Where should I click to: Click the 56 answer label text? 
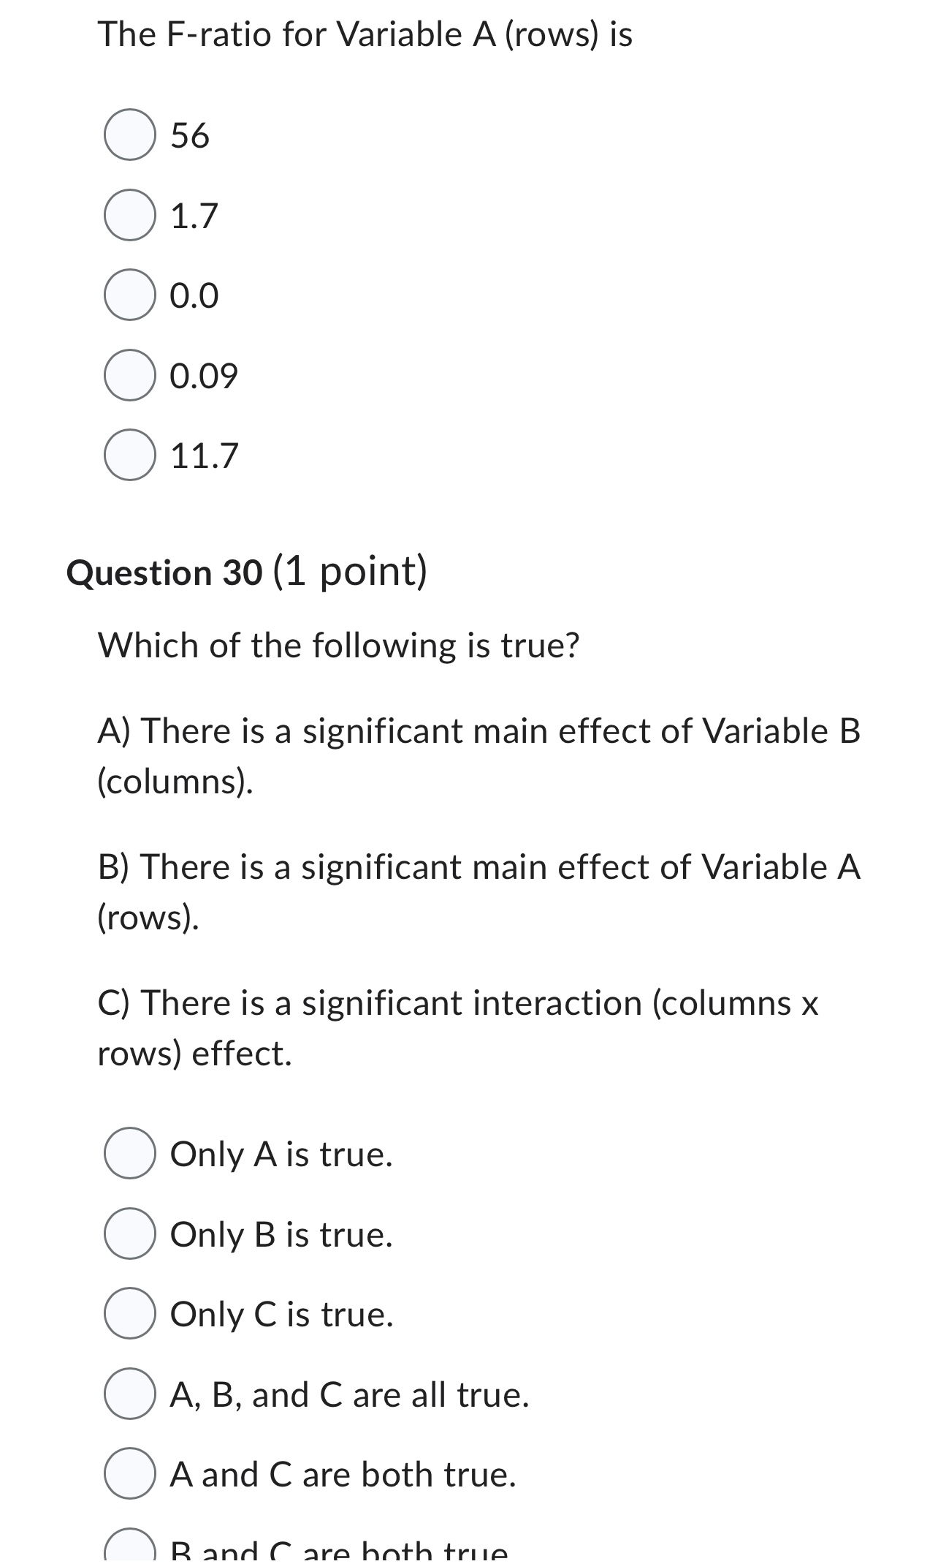point(188,135)
